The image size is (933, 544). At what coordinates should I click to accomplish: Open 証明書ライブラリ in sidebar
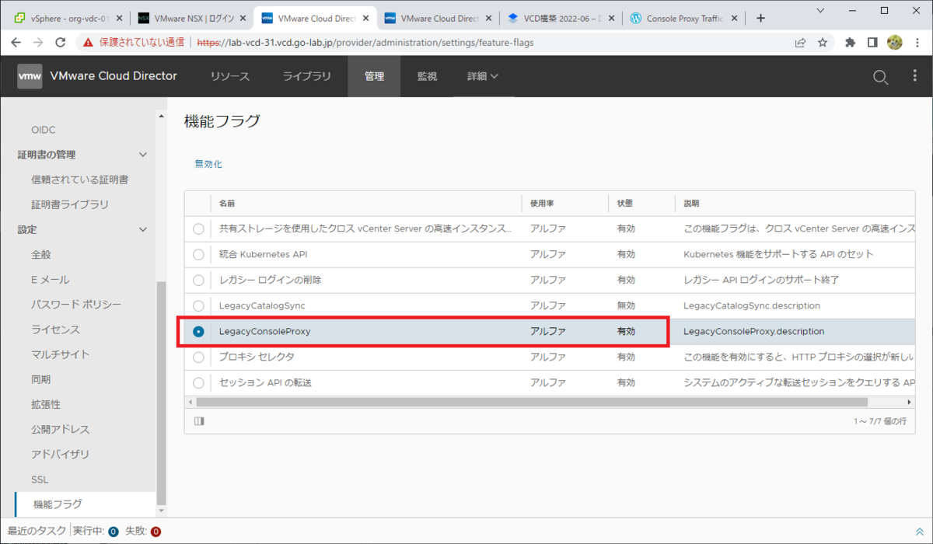(70, 204)
